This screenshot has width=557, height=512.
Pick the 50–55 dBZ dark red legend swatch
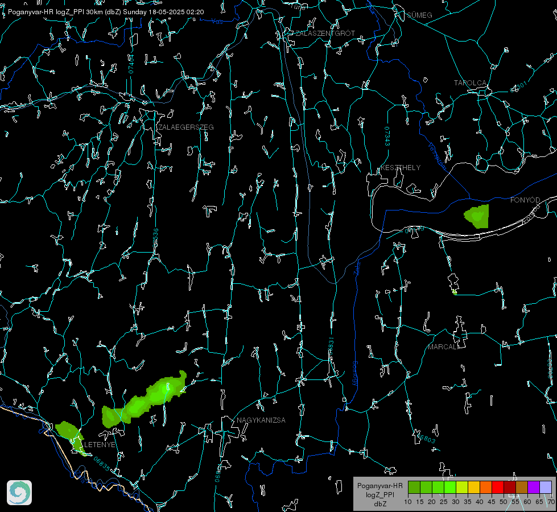click(x=510, y=488)
